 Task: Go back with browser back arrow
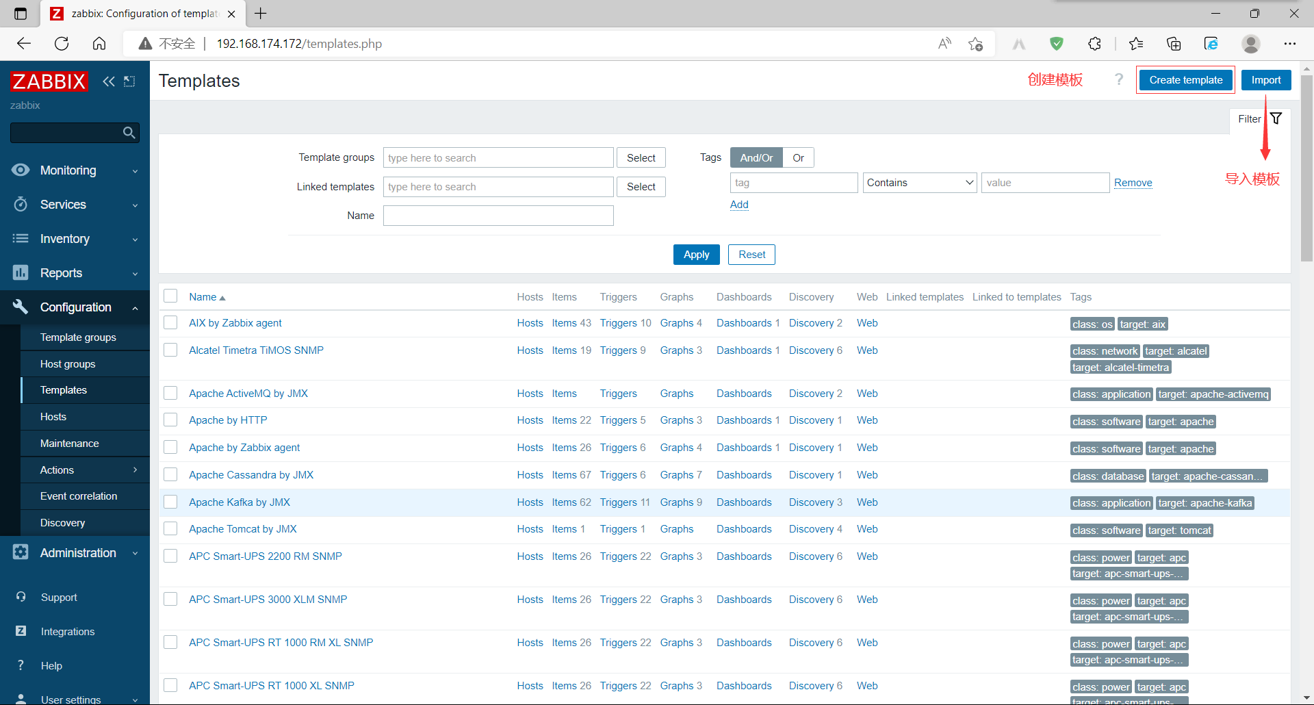pos(24,44)
